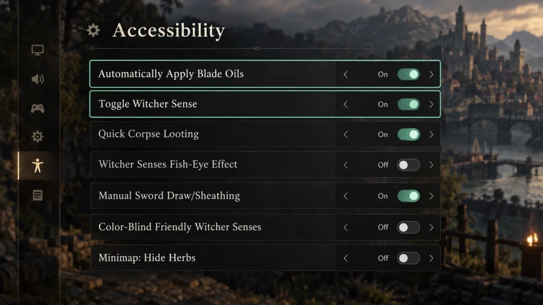Open the Audio settings speaker icon
The width and height of the screenshot is (543, 305).
coord(38,79)
